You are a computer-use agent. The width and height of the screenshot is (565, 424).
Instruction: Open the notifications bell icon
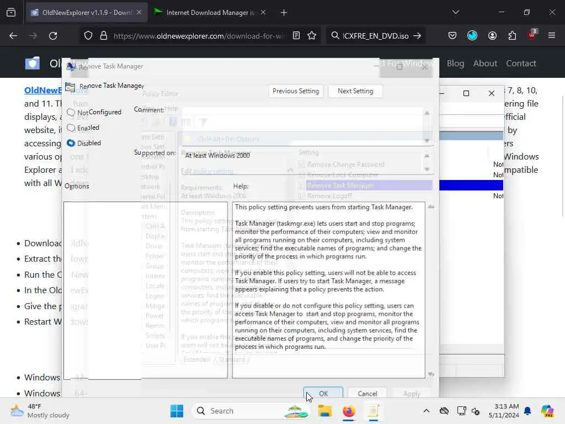(x=527, y=411)
